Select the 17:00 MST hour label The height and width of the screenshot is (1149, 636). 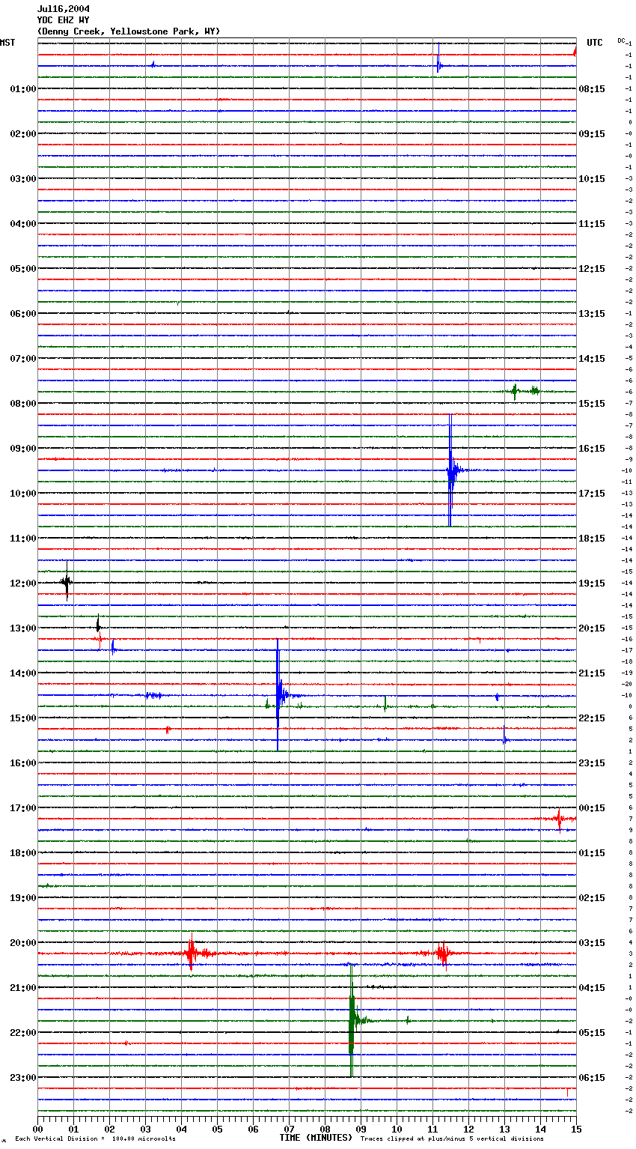coord(22,808)
